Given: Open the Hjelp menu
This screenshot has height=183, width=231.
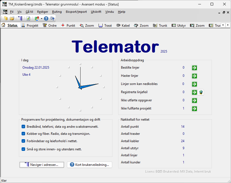Looking at the screenshot, I should coord(122,12).
